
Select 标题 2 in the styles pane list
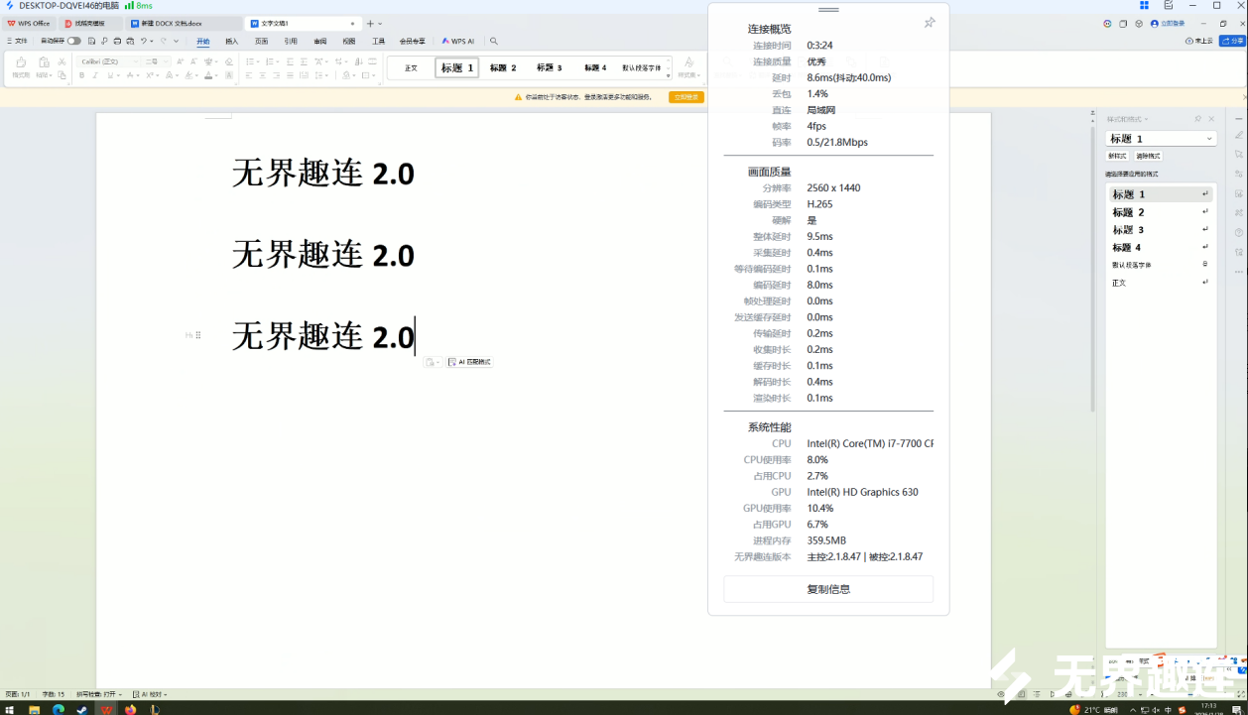(1161, 212)
